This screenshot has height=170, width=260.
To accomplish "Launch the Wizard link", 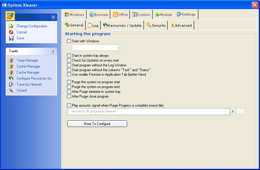I will [22, 90].
